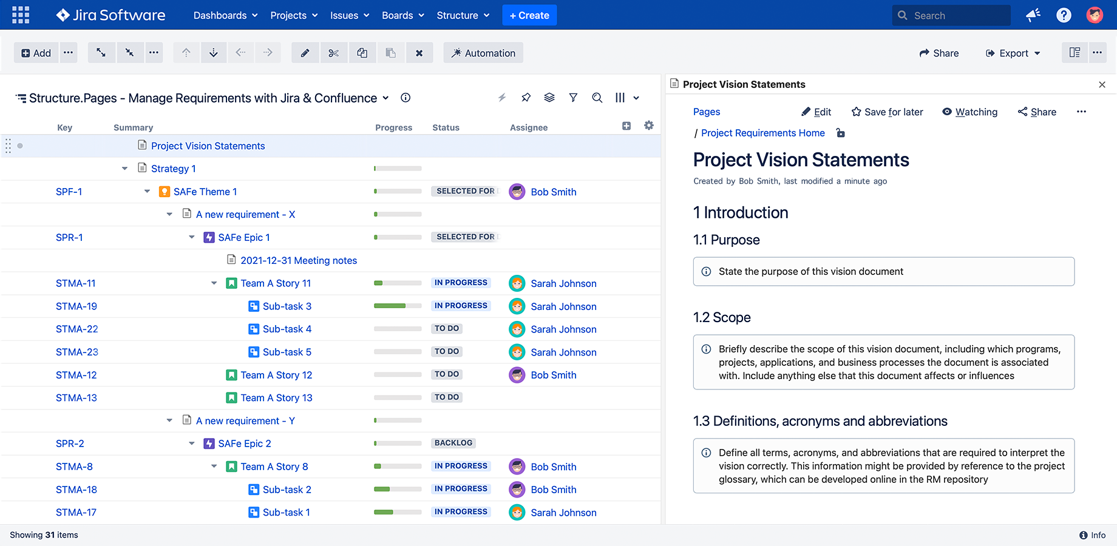Image resolution: width=1117 pixels, height=546 pixels.
Task: Click Edit on the Confluence page
Action: 816,112
